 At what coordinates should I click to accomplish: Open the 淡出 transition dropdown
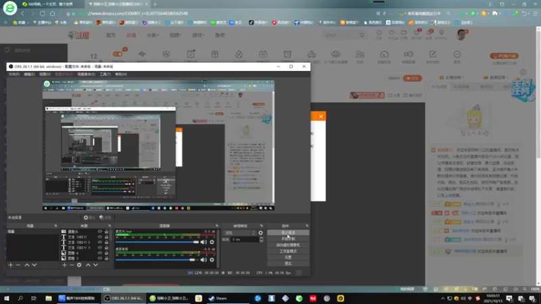pyautogui.click(x=239, y=233)
